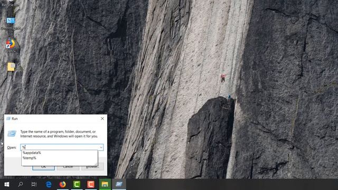
Task: Launch Microsoft Edge from the taskbar
Action: [49, 184]
